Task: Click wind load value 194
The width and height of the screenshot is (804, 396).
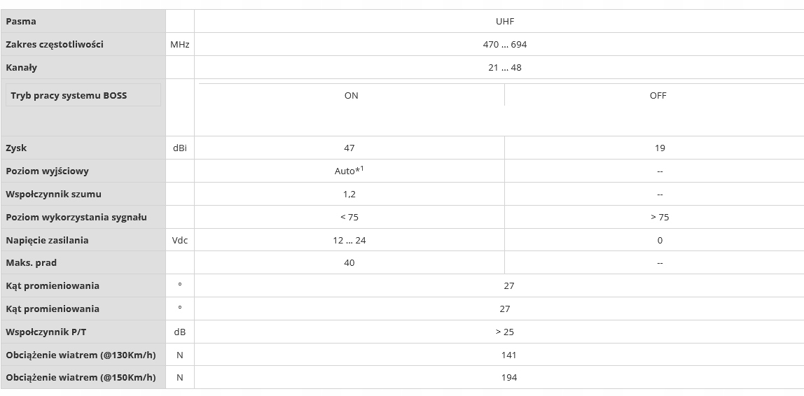Action: (x=509, y=377)
